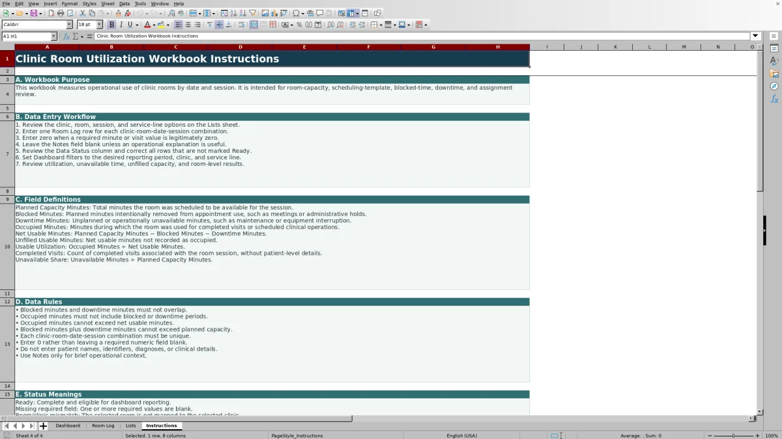Toggle Freeze Rows and Columns button
The width and height of the screenshot is (782, 439).
tap(351, 13)
